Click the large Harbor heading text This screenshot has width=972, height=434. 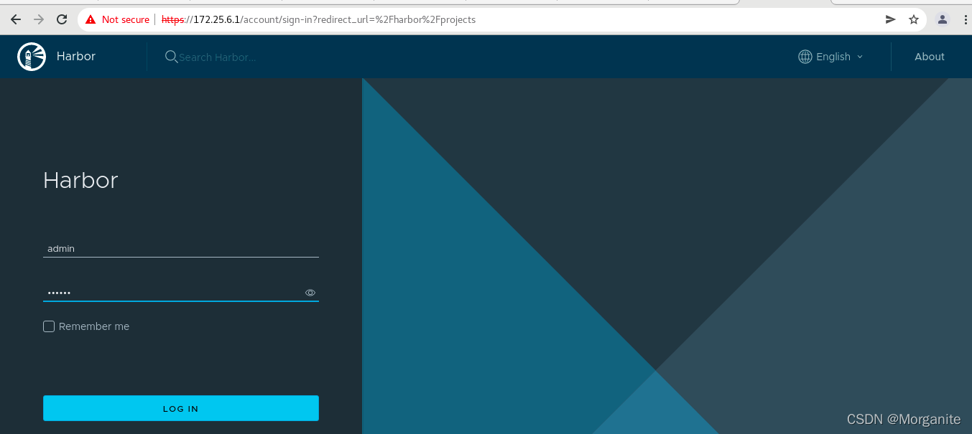tap(80, 180)
